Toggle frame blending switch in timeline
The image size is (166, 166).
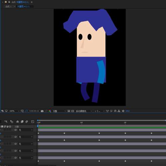click(x=22, y=122)
